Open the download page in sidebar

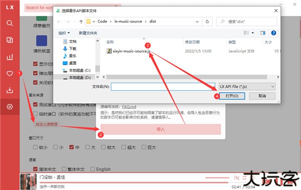[10, 90]
